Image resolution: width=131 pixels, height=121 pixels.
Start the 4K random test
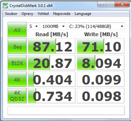[17, 79]
